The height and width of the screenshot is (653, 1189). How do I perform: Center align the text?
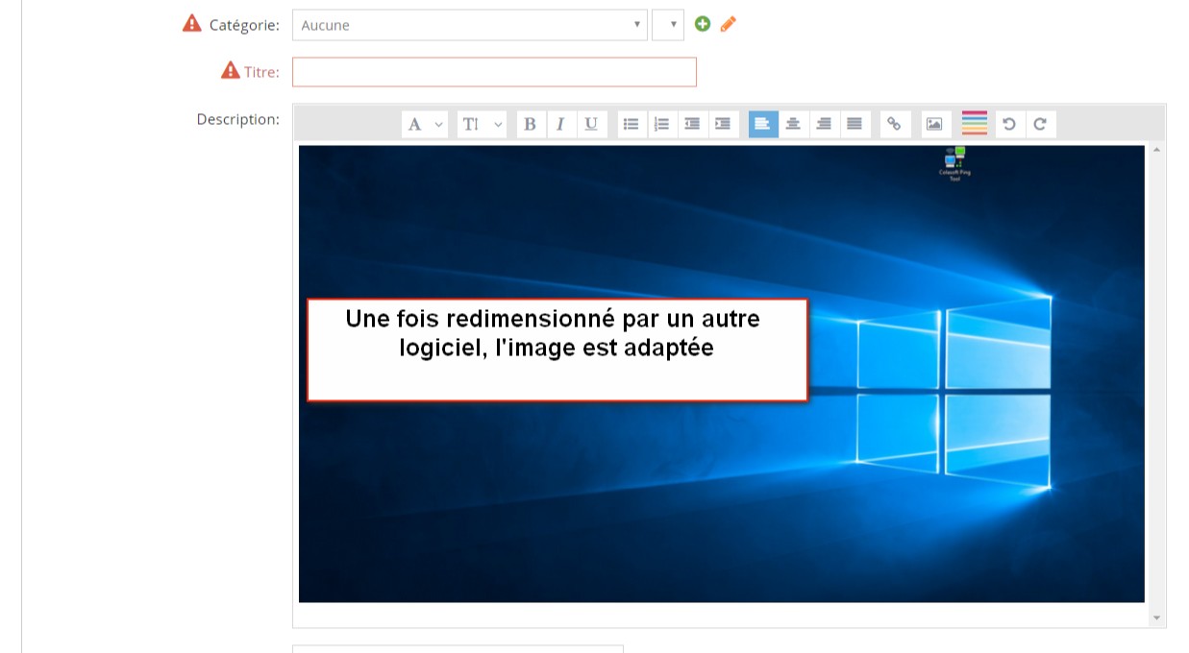(793, 124)
